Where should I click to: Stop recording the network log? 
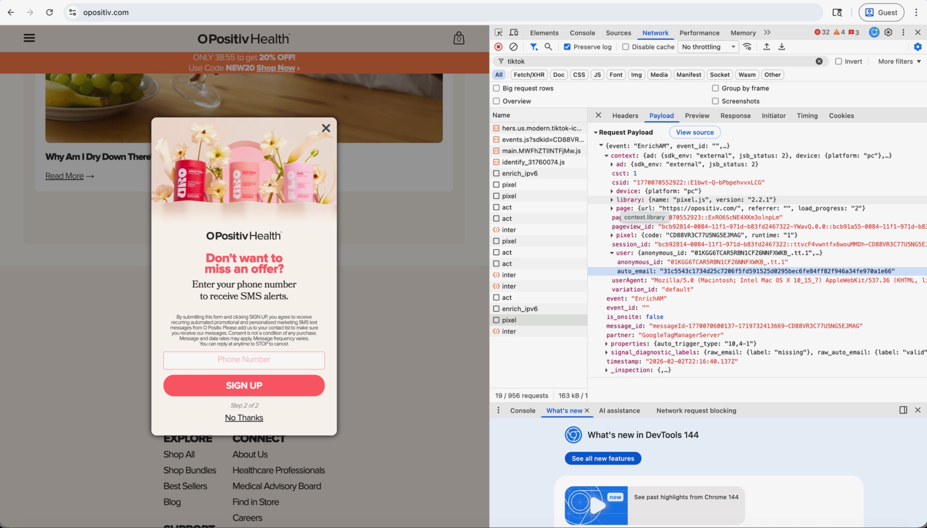pyautogui.click(x=499, y=46)
